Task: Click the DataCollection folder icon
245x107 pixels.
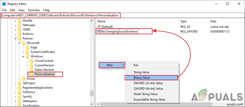Action: click(x=32, y=70)
